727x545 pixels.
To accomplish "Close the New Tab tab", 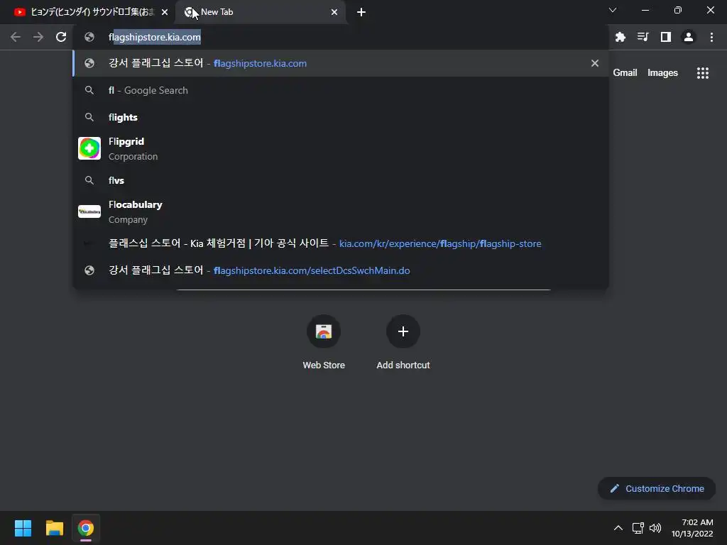I will (x=334, y=12).
